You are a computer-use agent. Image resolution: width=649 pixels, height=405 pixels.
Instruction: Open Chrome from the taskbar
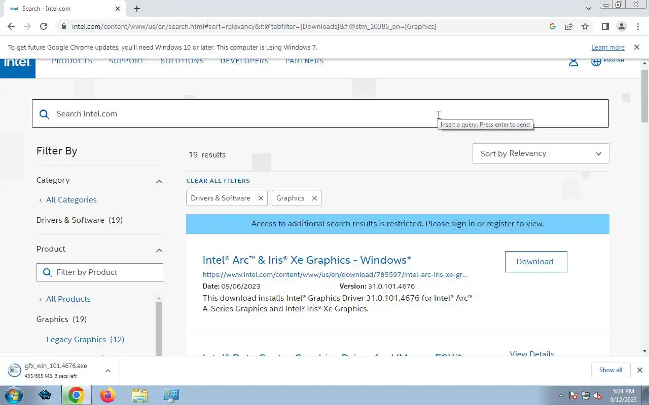[76, 395]
